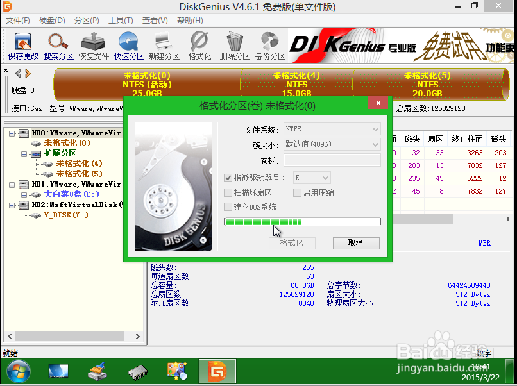Open the monitor icon on taskbar
The width and height of the screenshot is (517, 386).
click(x=58, y=371)
